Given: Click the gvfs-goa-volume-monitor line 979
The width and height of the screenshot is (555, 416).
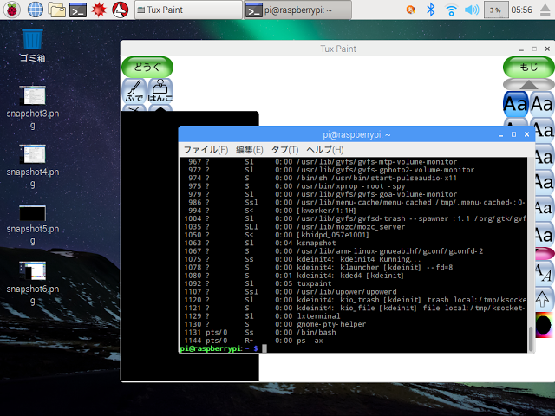Looking at the screenshot, I should point(353,194).
